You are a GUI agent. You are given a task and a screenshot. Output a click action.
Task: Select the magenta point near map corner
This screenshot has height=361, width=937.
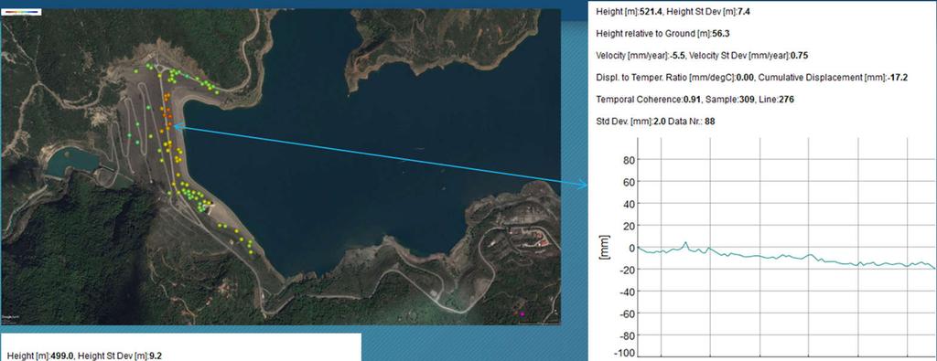522,313
